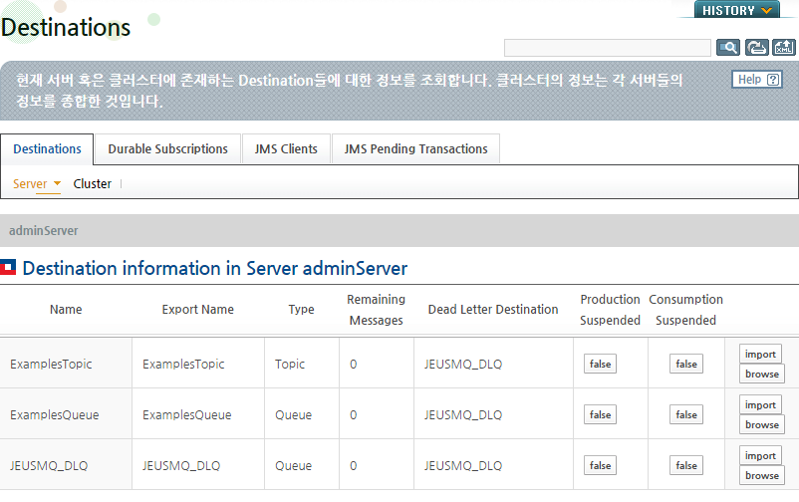
Task: Click the magnifier search icon
Action: (727, 48)
